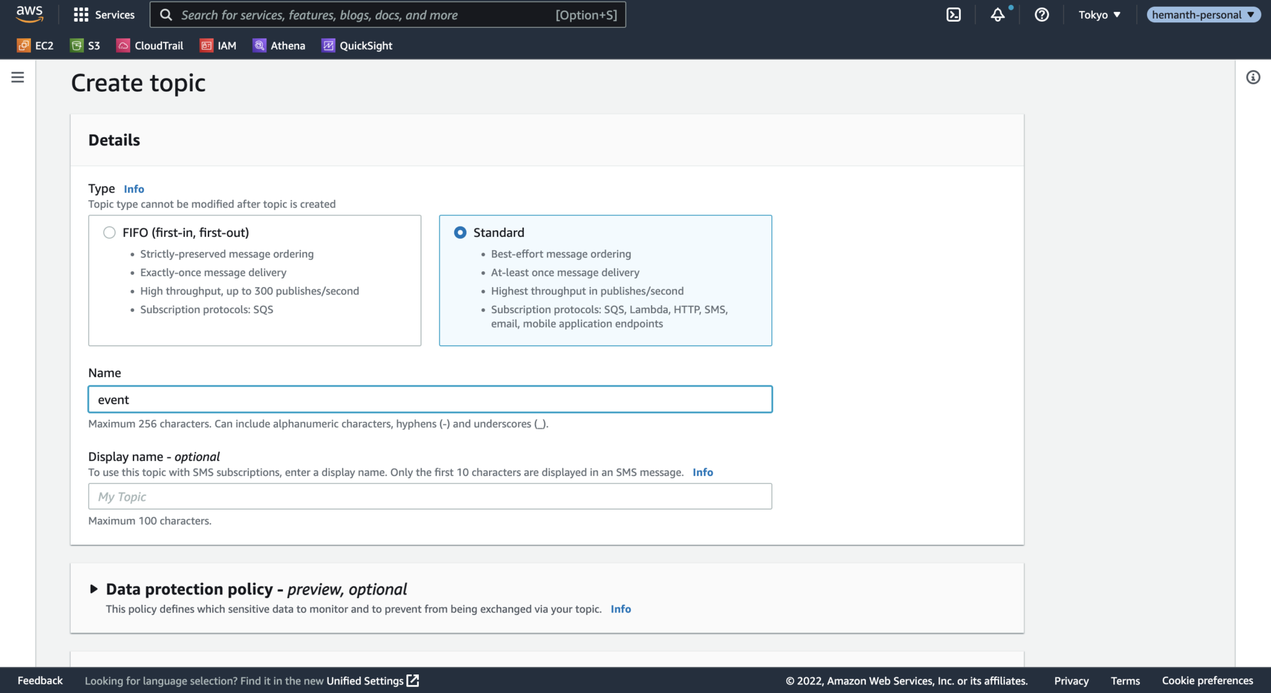Open the Services grid menu

click(x=104, y=15)
